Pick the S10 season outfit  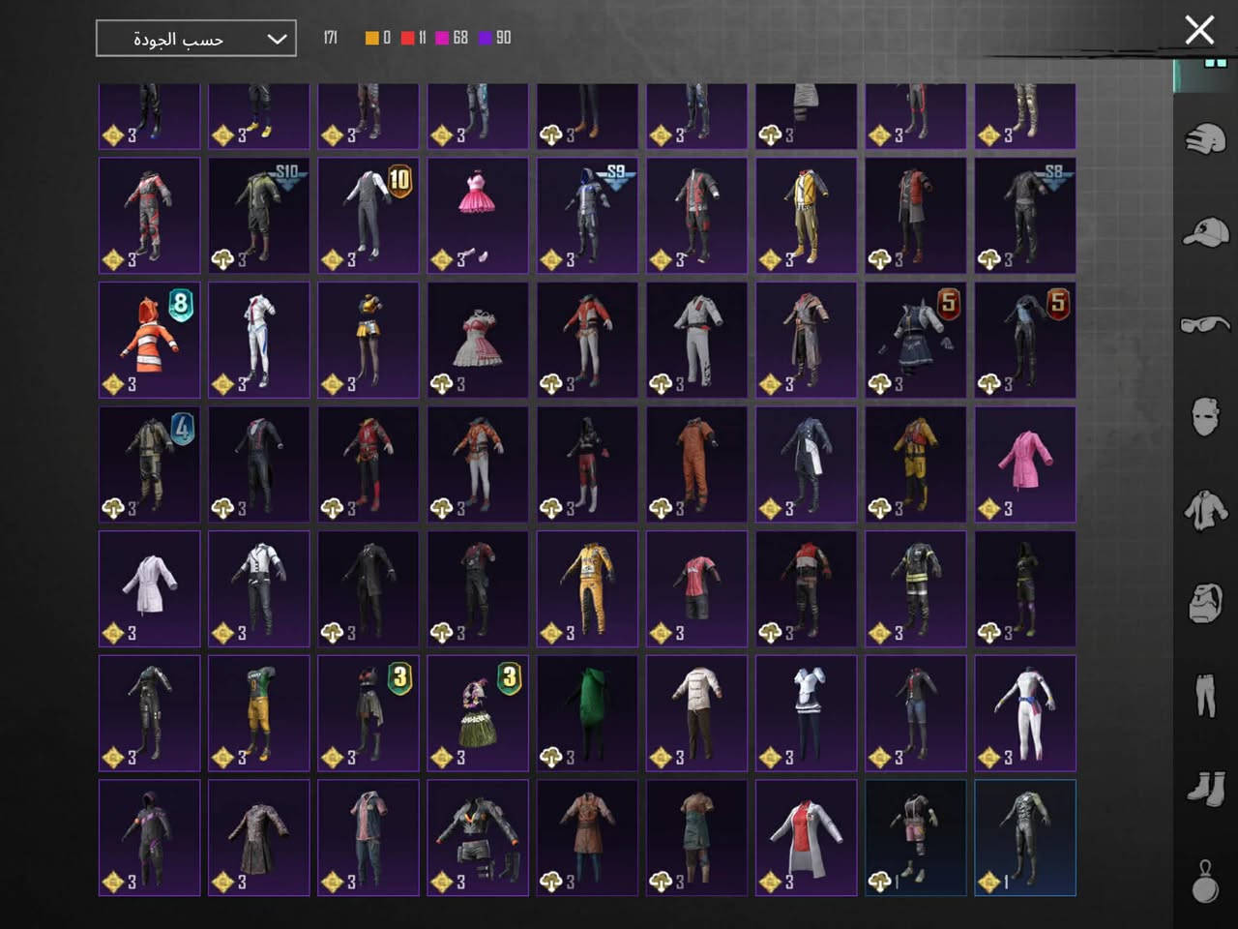(259, 216)
